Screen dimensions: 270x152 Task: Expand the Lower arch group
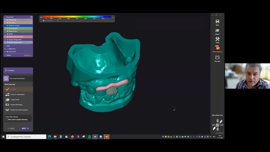pos(5,52)
